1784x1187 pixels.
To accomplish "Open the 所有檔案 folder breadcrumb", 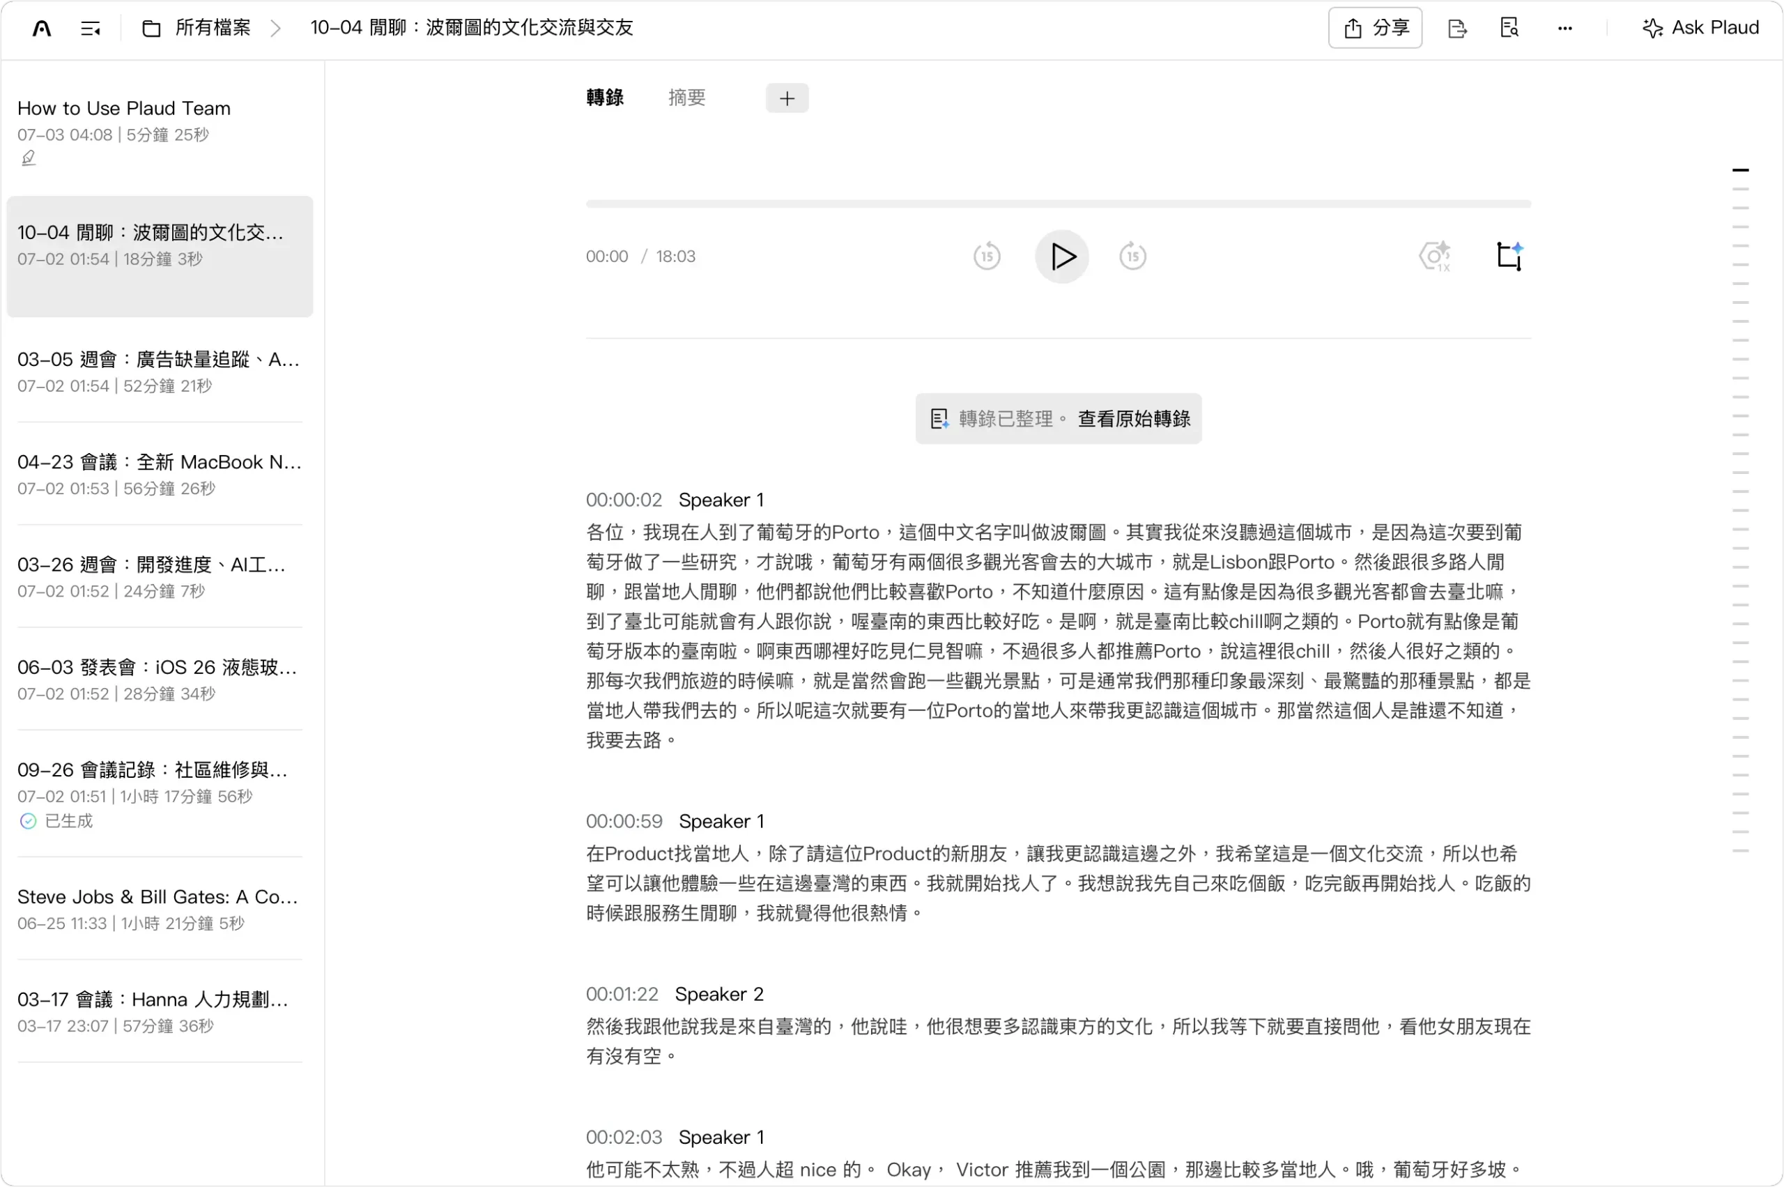I will pos(197,28).
